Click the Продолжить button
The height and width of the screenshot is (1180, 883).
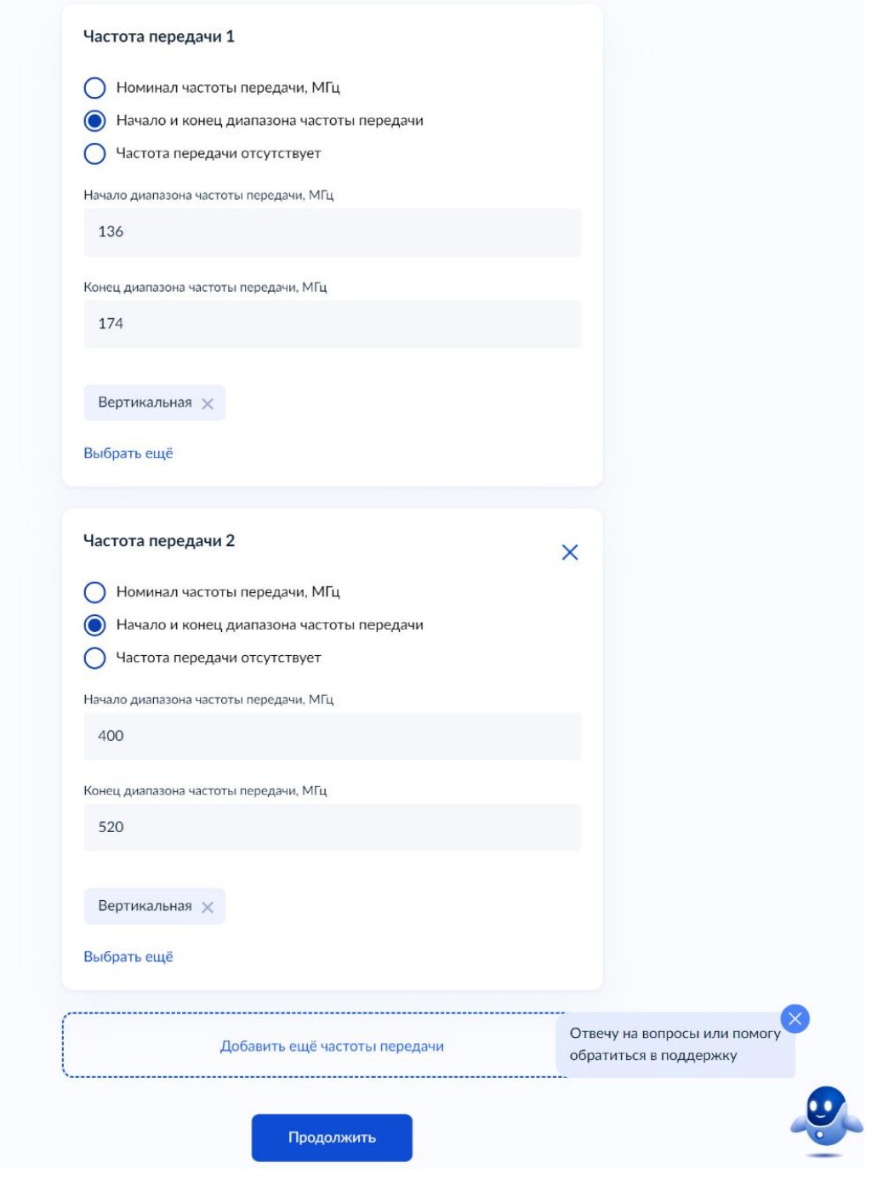[x=332, y=1137]
